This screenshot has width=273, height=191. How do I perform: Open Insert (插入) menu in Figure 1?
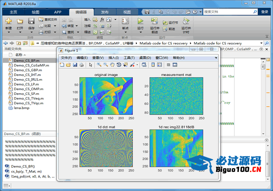113,58
